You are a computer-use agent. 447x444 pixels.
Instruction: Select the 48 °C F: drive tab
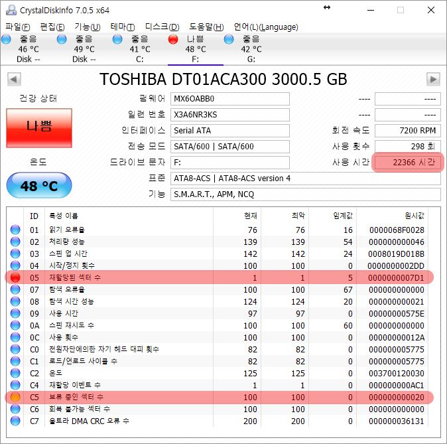coord(195,49)
